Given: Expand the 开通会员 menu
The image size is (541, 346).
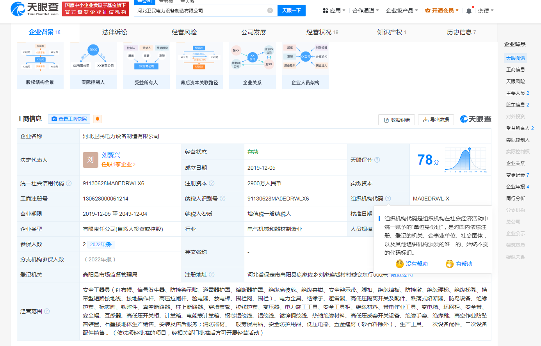Looking at the screenshot, I should coord(442,11).
